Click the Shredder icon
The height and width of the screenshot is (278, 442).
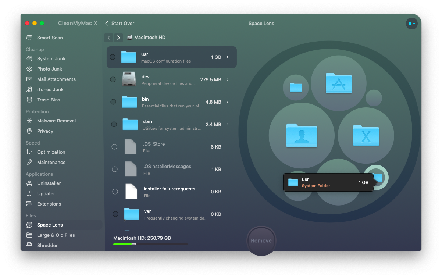tap(29, 245)
